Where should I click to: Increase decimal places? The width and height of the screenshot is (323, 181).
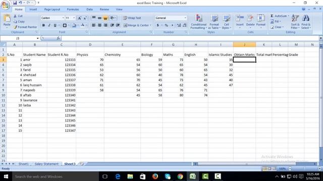(x=179, y=25)
